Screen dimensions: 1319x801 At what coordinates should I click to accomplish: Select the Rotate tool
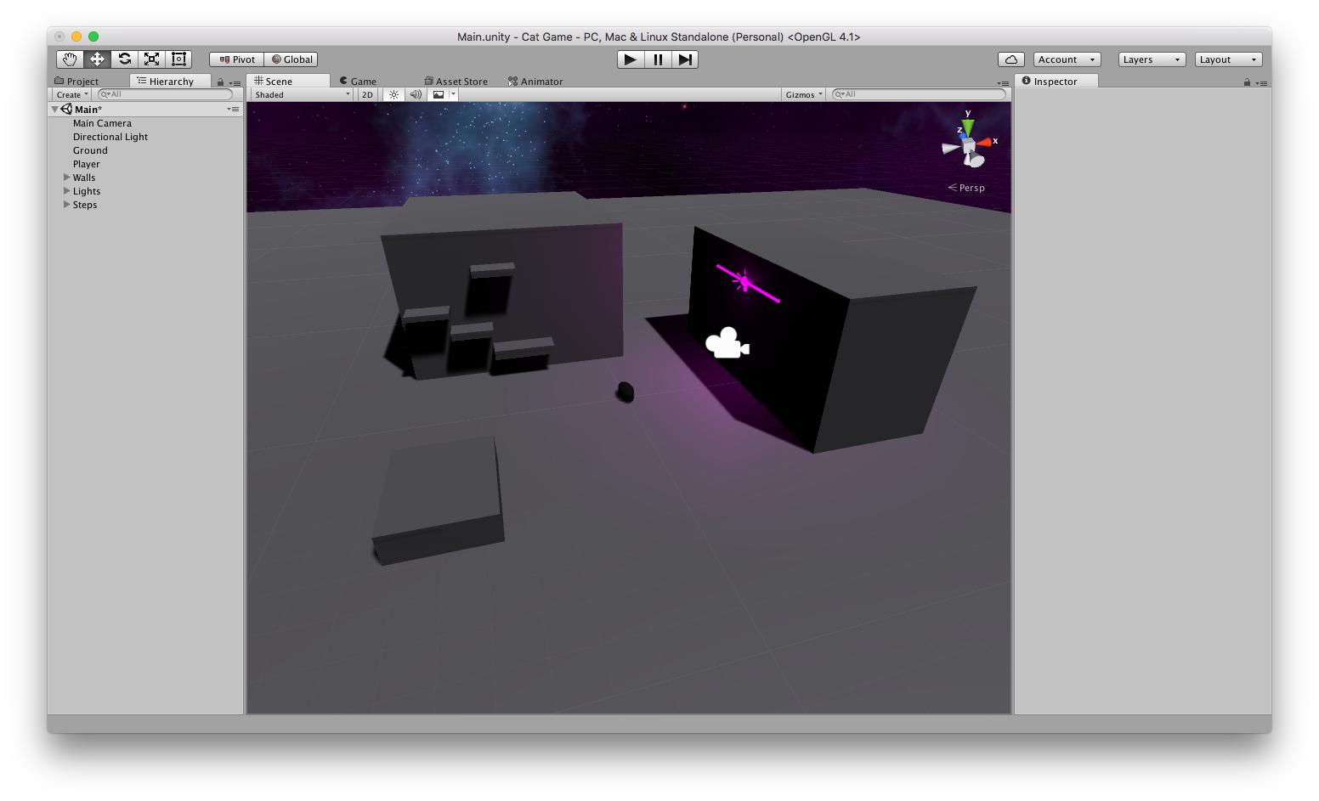(x=124, y=59)
